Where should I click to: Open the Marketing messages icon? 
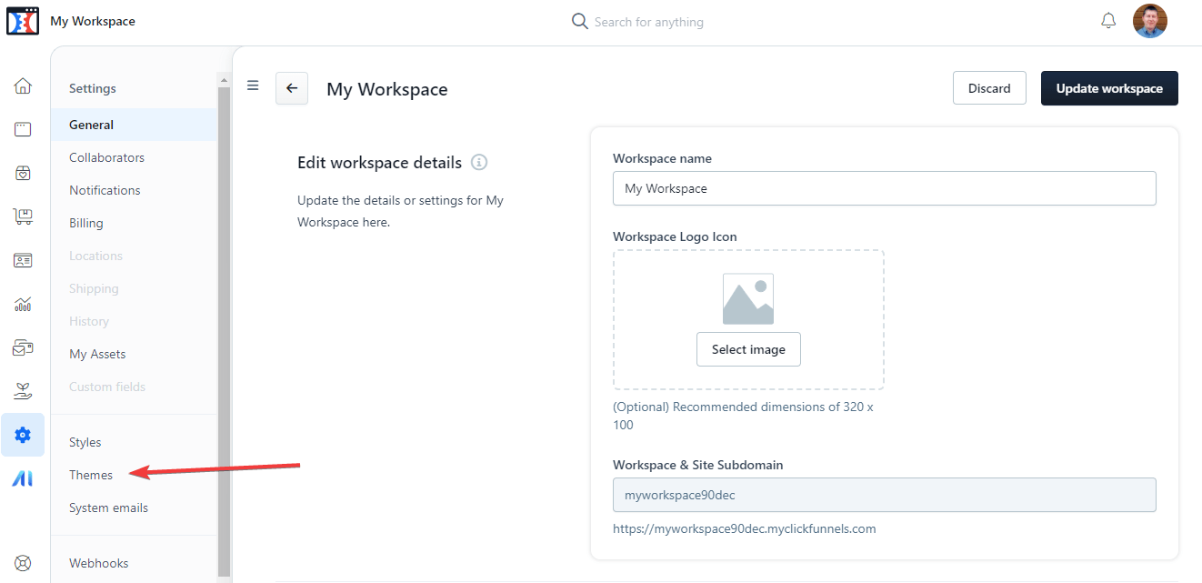tap(23, 347)
